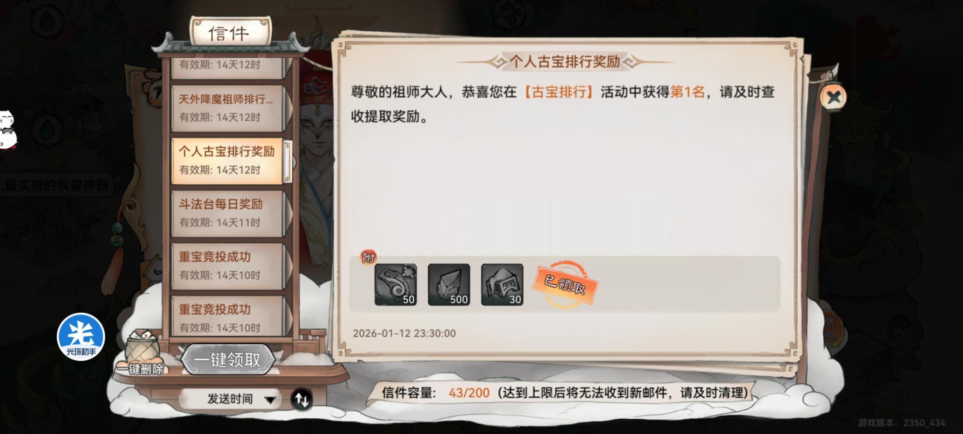The image size is (963, 434).
Task: Open the first 重宝竞投成功 mail
Action: tap(229, 266)
